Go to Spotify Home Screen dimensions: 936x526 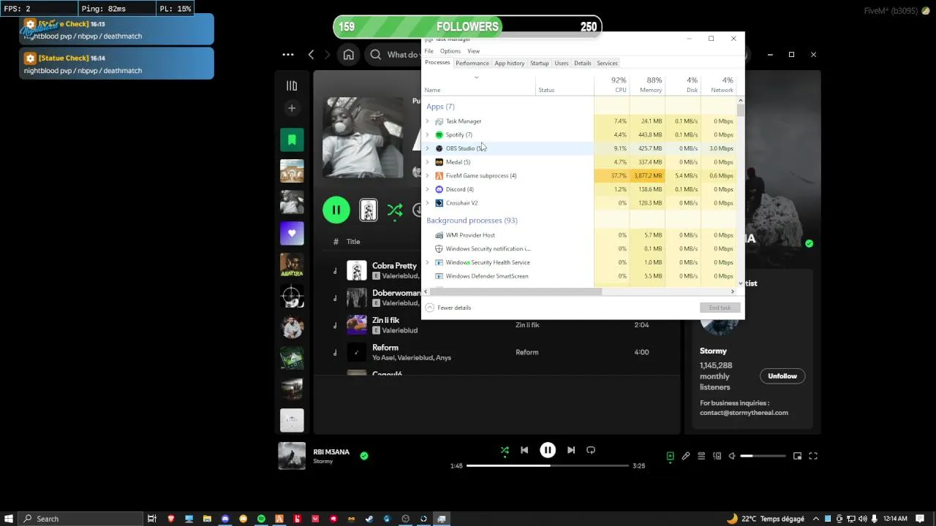[x=349, y=55]
